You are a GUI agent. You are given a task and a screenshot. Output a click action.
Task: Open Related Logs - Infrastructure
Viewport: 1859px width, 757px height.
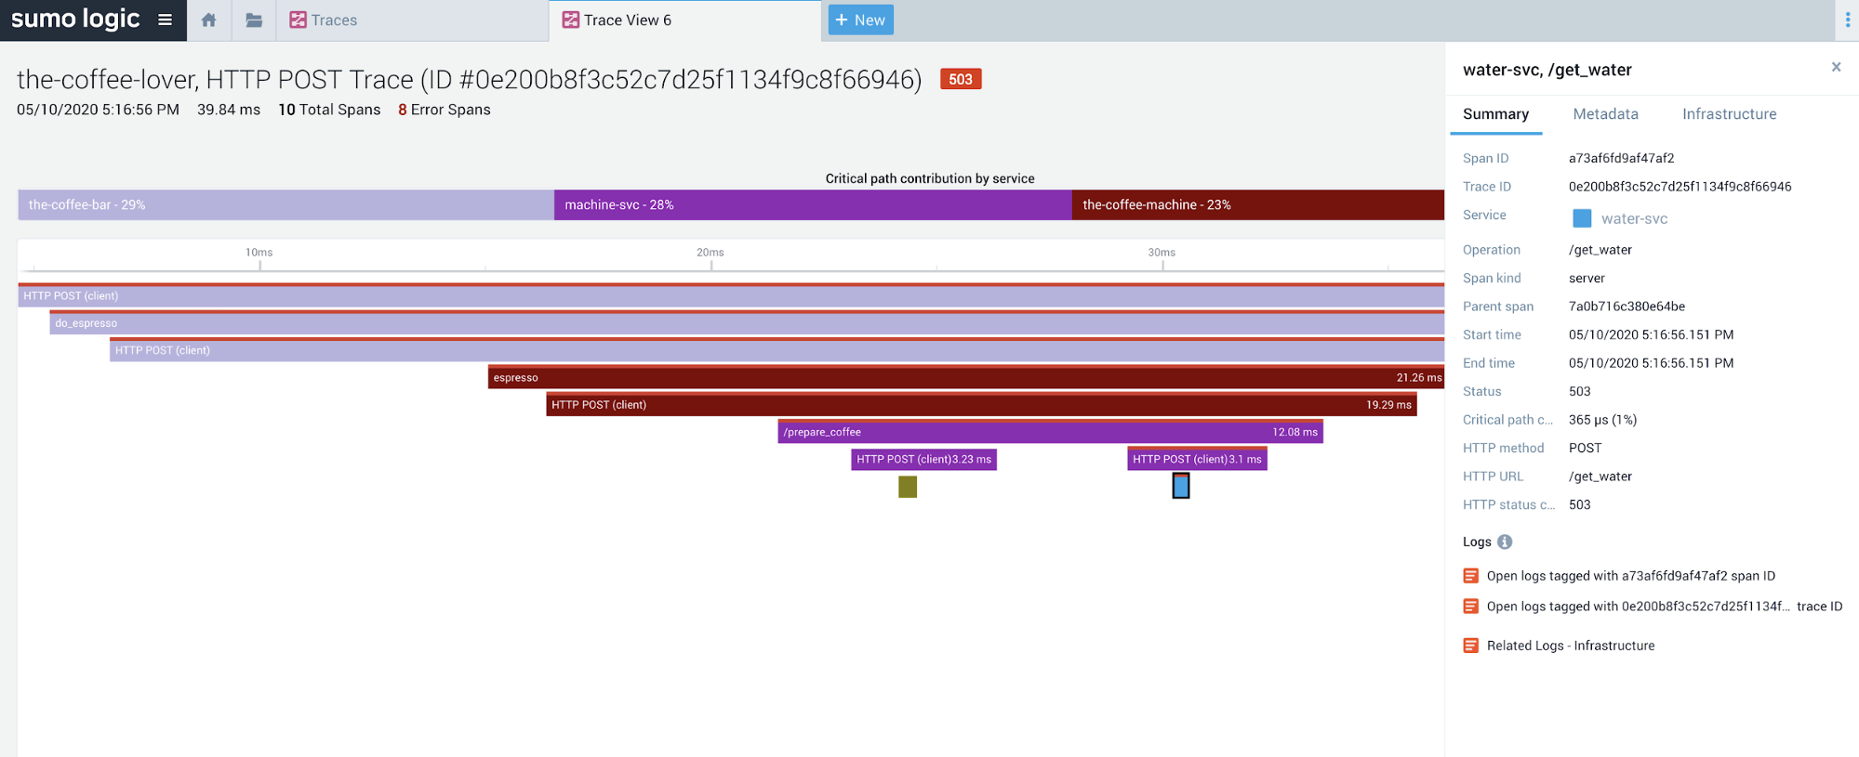tap(1570, 646)
